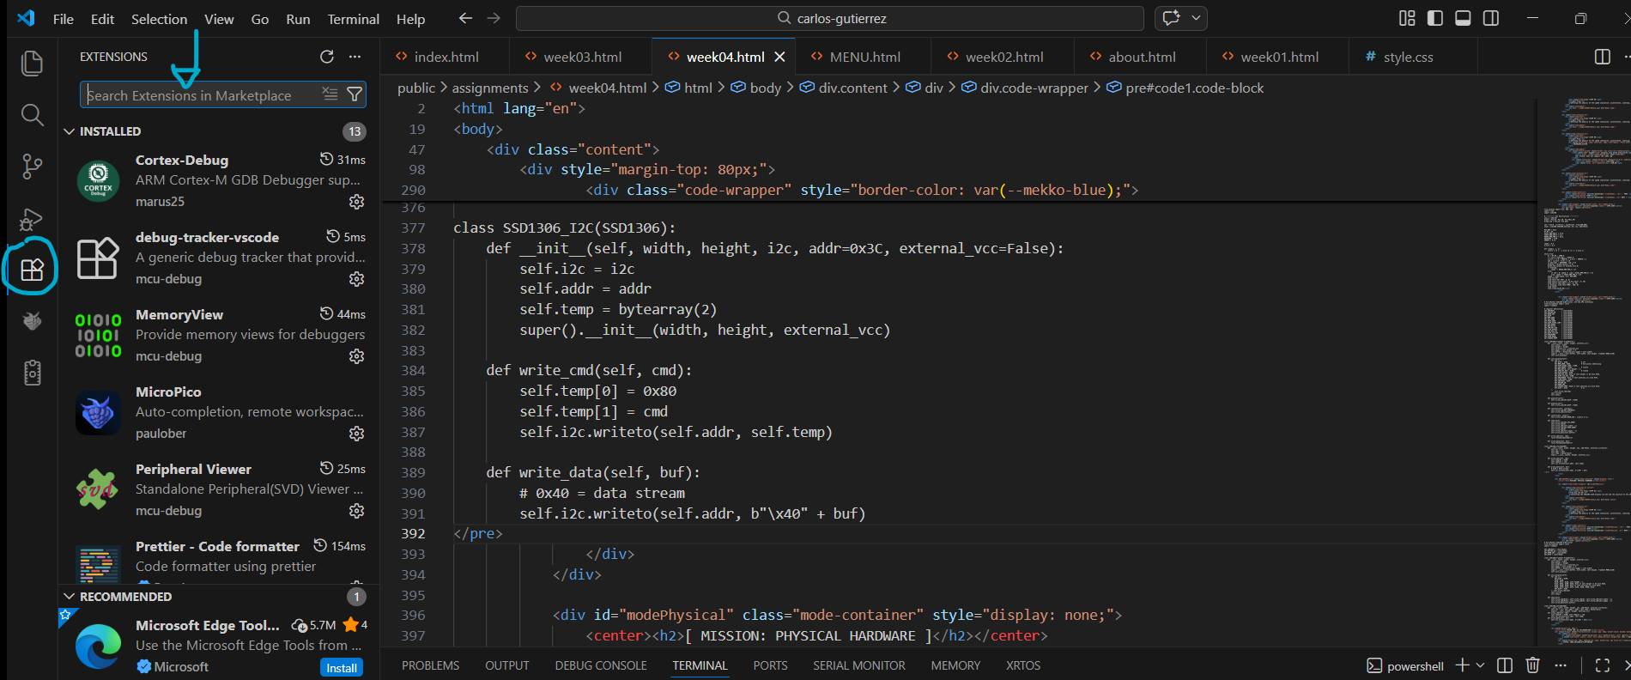1631x680 pixels.
Task: Open the MicroPico raspberry icon view in the activity bar
Action: [32, 321]
